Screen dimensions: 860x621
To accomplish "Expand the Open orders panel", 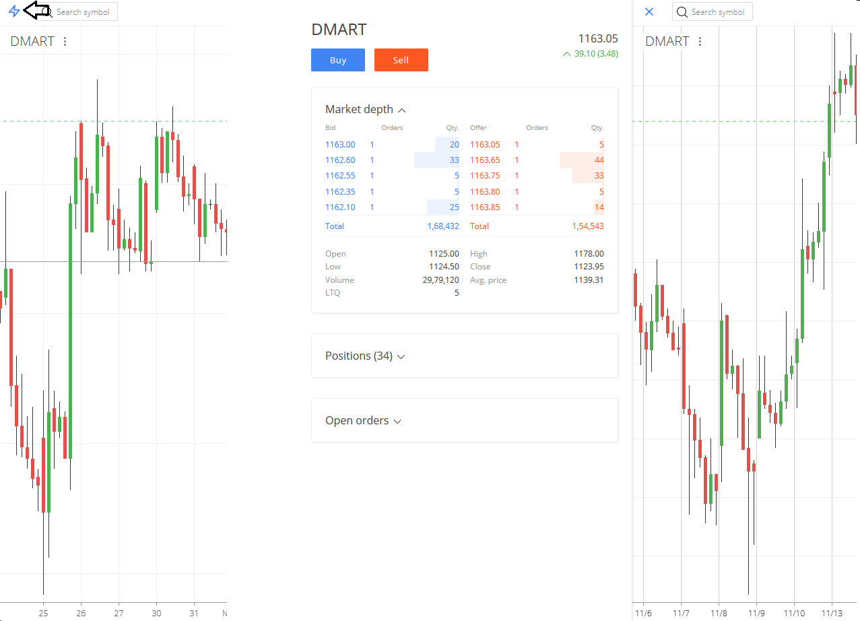I will pos(363,420).
